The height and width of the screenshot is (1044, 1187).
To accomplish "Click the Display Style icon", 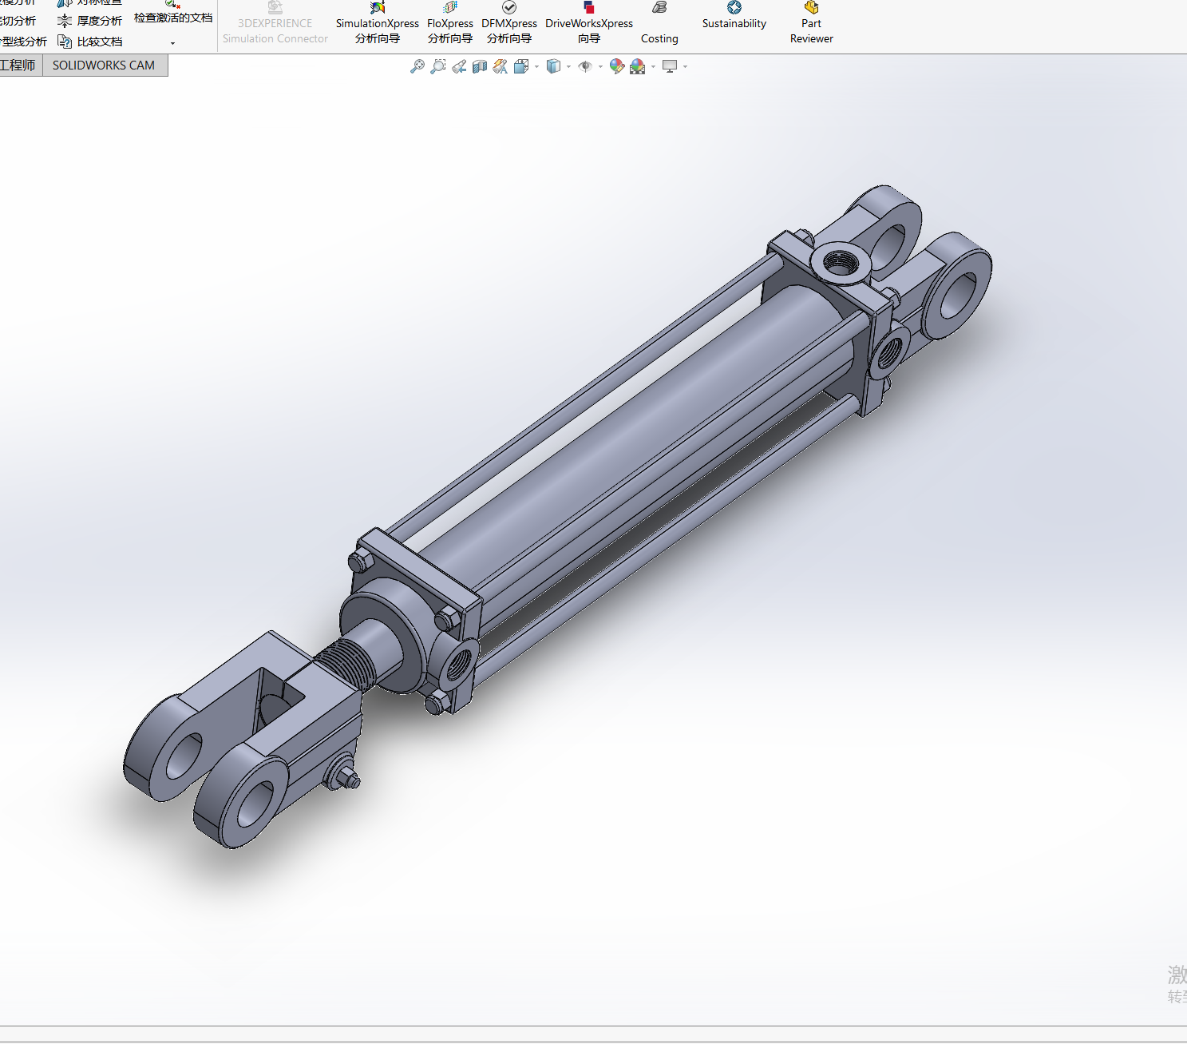I will point(554,67).
